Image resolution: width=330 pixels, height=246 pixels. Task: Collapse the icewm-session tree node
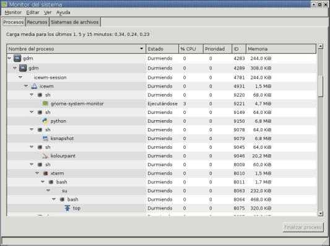[20, 77]
